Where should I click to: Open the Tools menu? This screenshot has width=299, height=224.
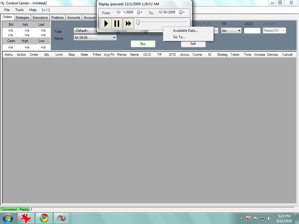tap(20, 10)
